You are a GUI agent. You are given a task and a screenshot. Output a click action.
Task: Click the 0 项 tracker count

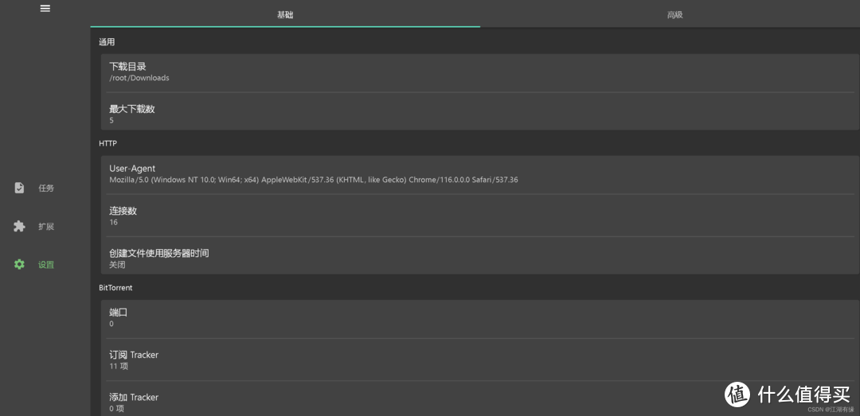coord(117,408)
